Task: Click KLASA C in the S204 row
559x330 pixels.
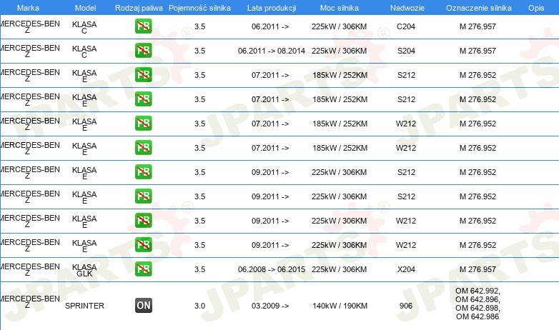Action: 84,51
